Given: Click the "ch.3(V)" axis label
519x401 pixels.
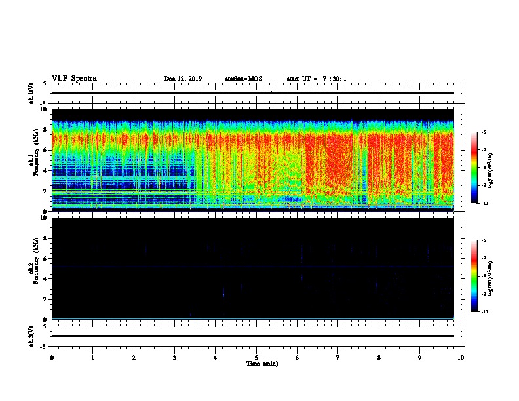Looking at the screenshot, I should (x=31, y=336).
